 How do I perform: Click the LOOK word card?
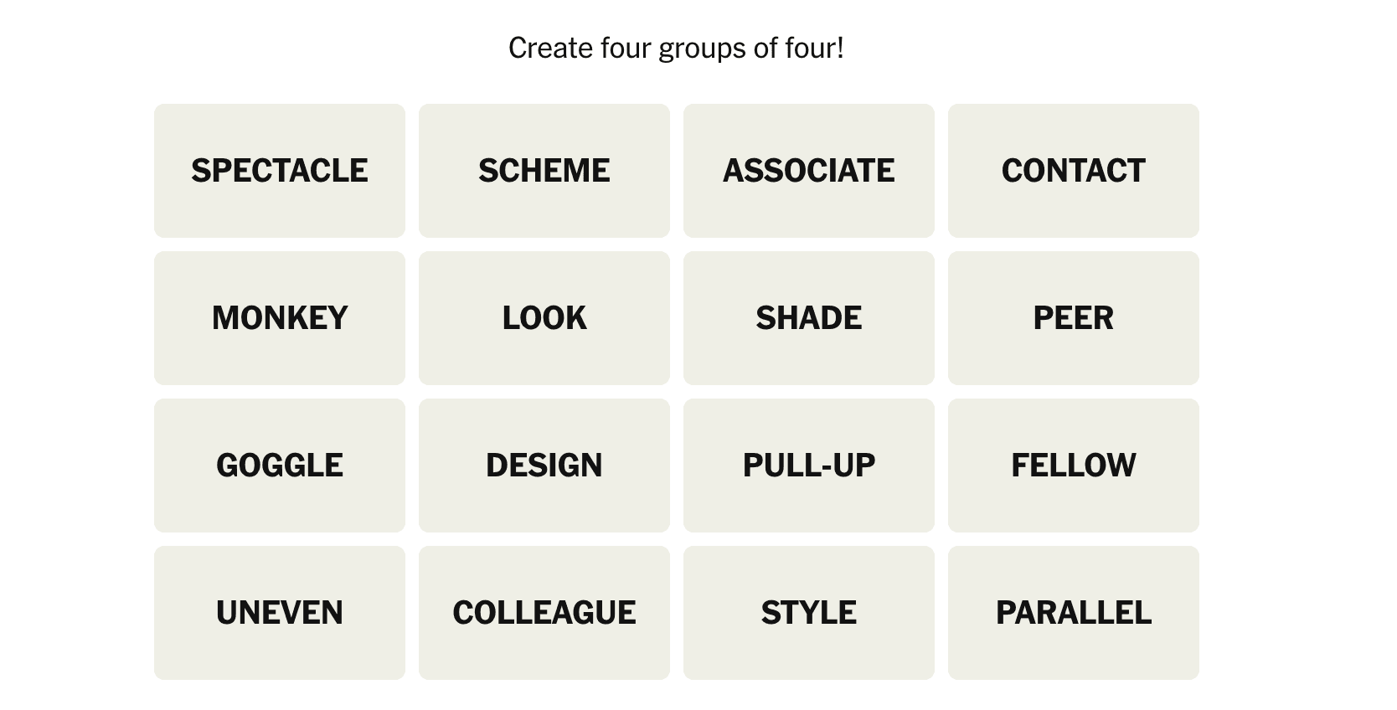(x=544, y=318)
